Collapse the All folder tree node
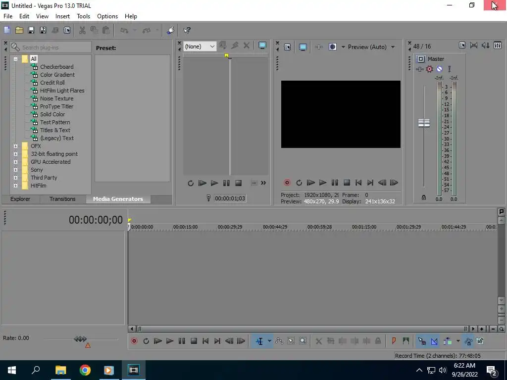 [15, 59]
